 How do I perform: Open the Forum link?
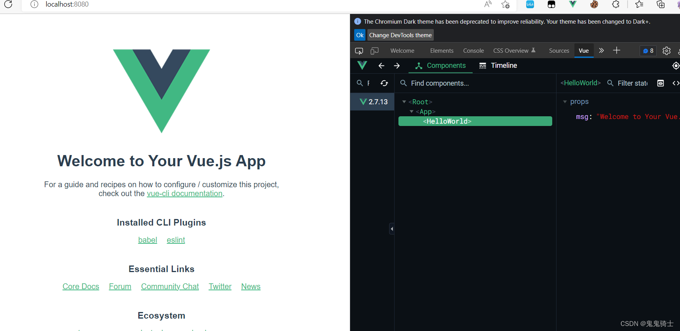tap(120, 286)
